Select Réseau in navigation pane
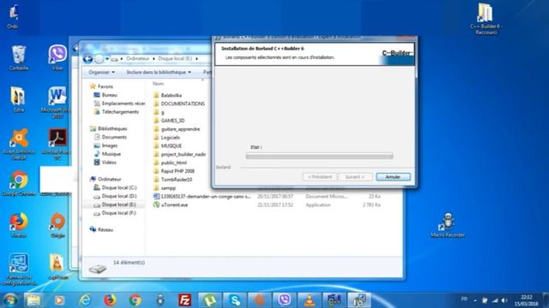The height and width of the screenshot is (308, 549). click(x=101, y=229)
